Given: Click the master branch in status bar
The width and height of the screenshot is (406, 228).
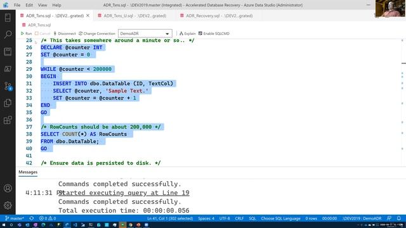Looking at the screenshot, I should point(15,218).
